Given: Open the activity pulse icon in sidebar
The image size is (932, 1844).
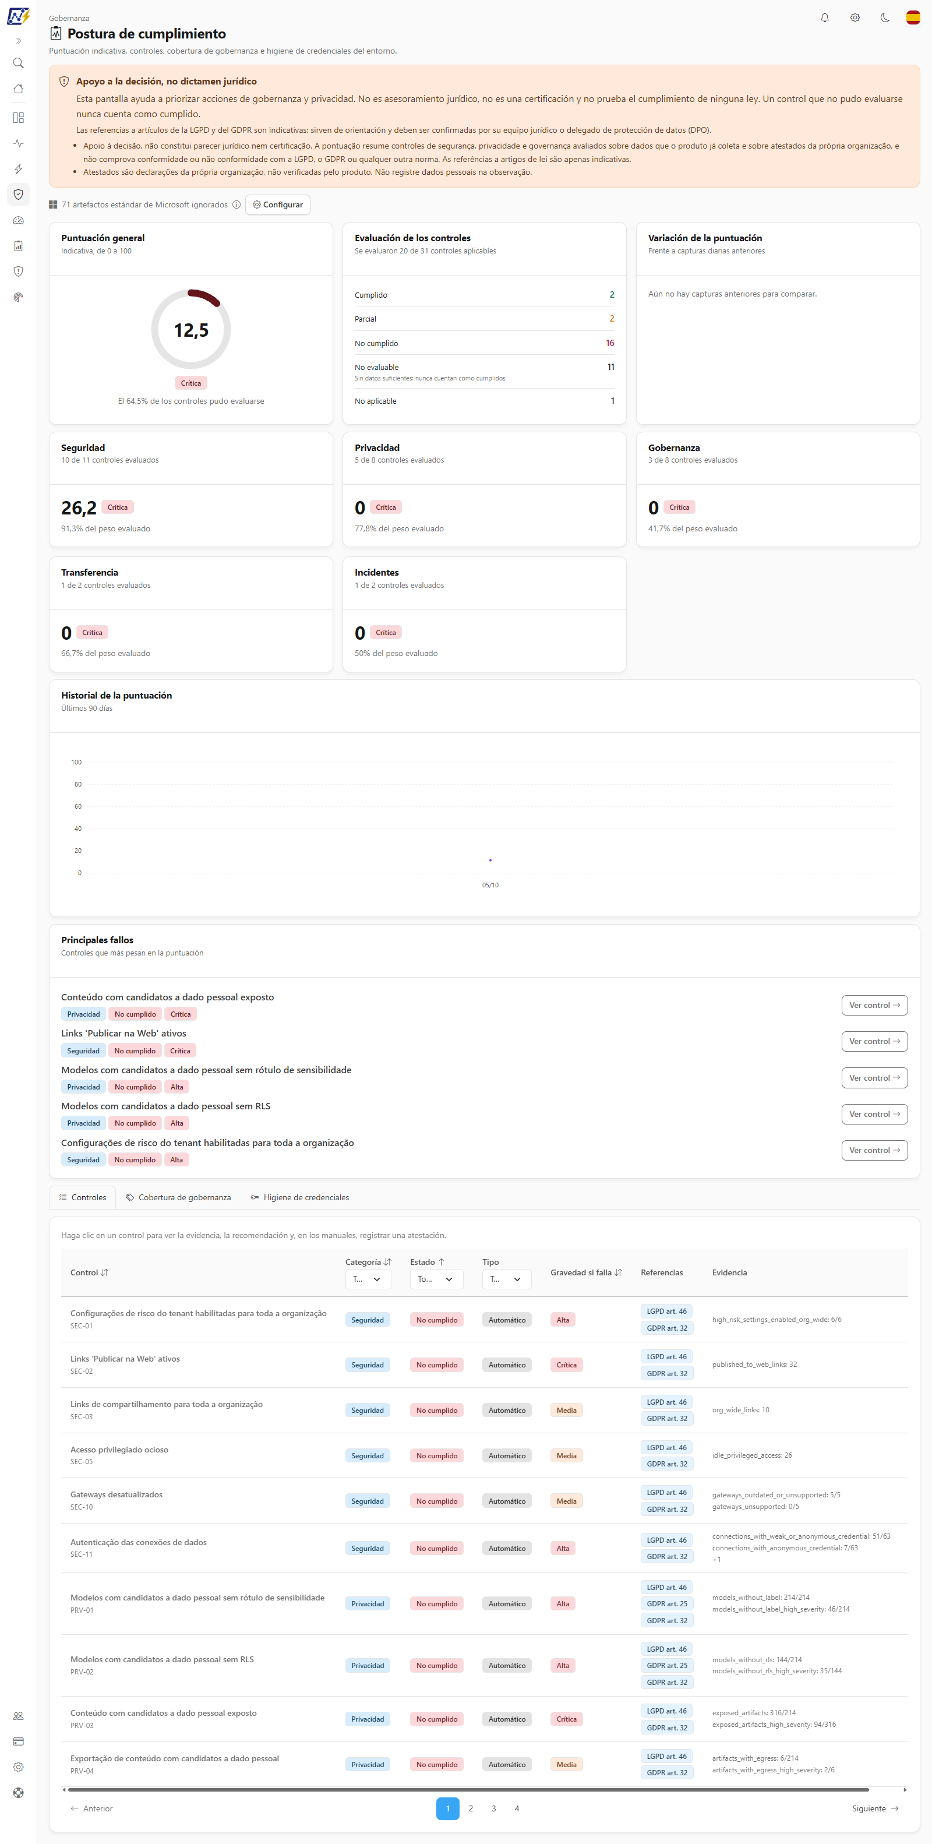Looking at the screenshot, I should pyautogui.click(x=19, y=143).
